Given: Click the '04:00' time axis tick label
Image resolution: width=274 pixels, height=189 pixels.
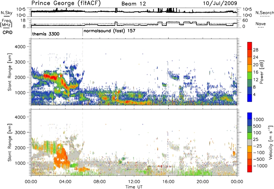Looking at the screenshot, I should 65,182.
